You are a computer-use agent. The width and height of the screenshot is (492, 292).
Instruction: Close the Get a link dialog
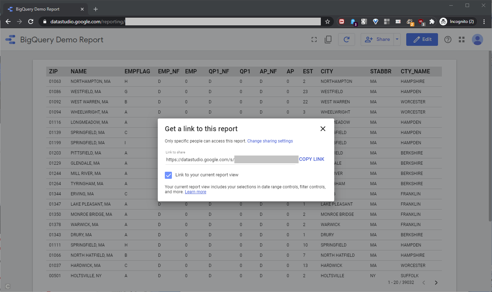point(323,129)
